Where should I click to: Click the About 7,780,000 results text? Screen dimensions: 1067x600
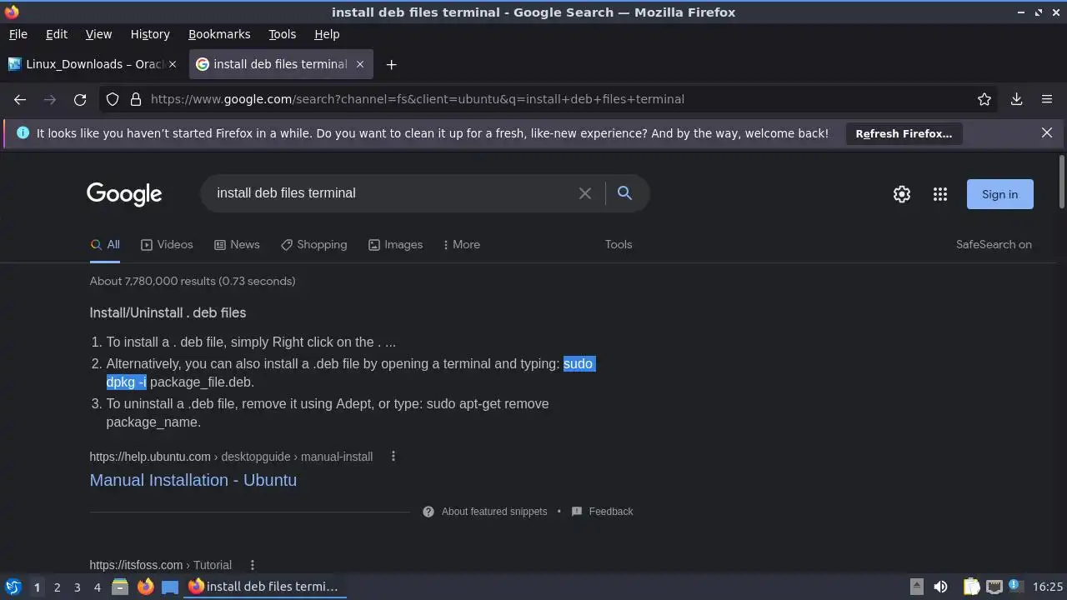click(x=193, y=281)
